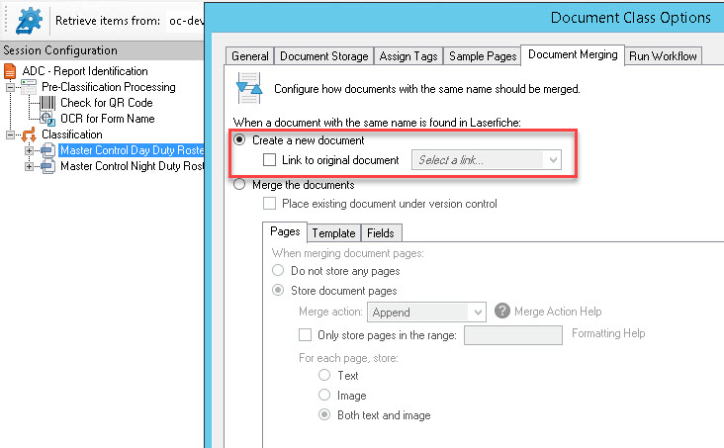Collapse the Classification tree node

coord(10,134)
